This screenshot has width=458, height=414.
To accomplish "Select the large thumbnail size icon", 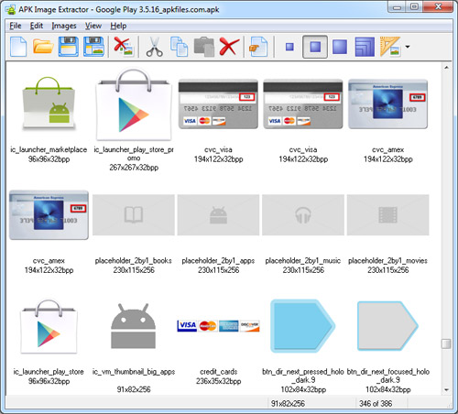I will click(x=340, y=47).
